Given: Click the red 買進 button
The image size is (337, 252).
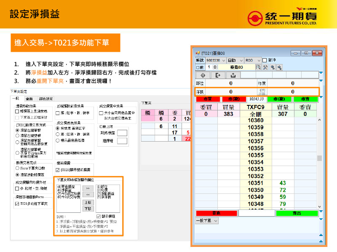Looking at the screenshot, I should [x=217, y=213].
